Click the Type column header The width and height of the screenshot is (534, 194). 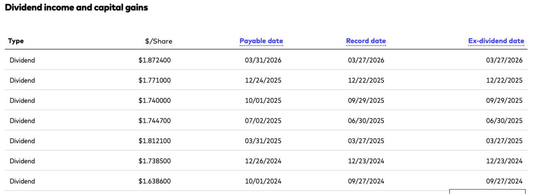tap(16, 41)
